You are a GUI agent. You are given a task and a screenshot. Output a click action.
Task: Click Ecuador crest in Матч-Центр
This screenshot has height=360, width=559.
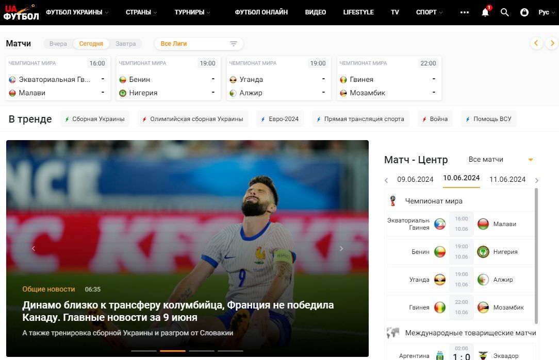tap(483, 355)
